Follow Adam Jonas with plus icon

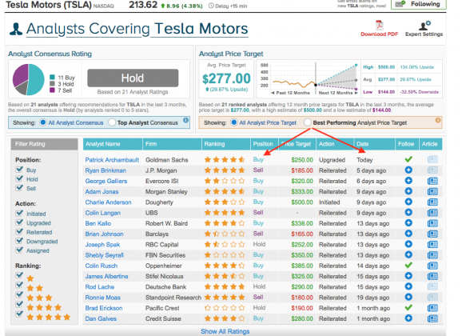[408, 191]
